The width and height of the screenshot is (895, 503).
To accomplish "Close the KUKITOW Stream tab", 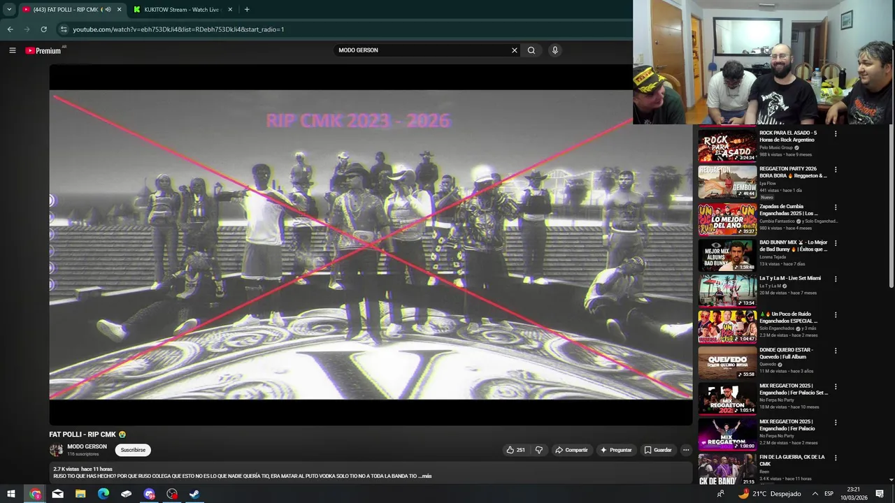I will click(230, 10).
